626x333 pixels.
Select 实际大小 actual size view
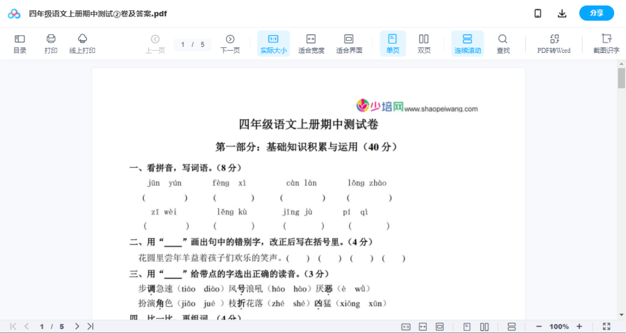[x=273, y=43]
